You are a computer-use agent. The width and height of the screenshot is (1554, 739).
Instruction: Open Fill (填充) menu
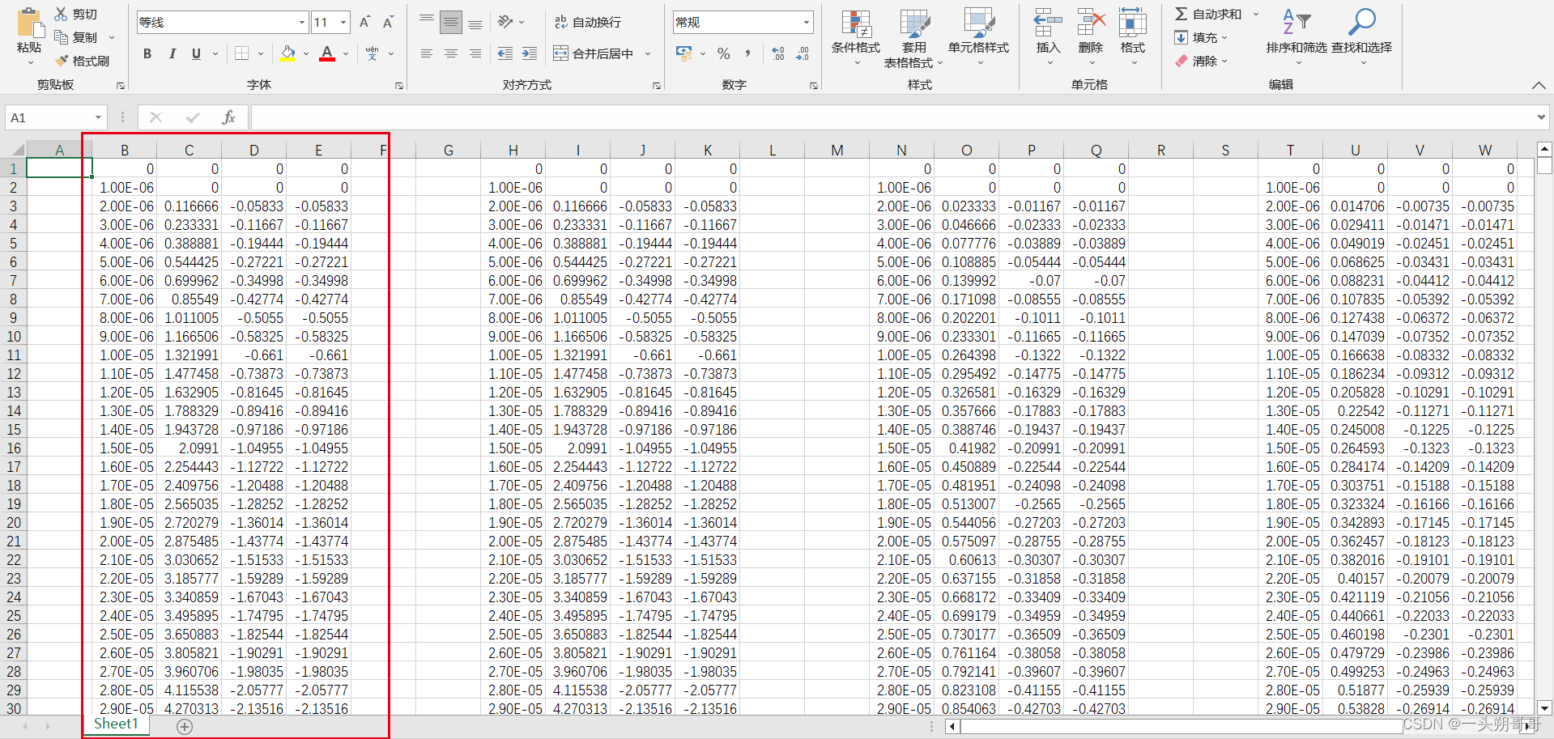(x=1201, y=37)
